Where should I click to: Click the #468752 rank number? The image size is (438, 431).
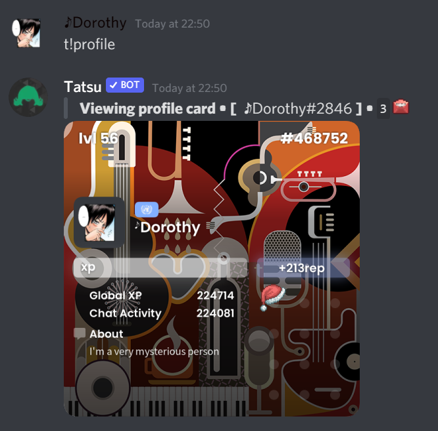click(x=314, y=138)
